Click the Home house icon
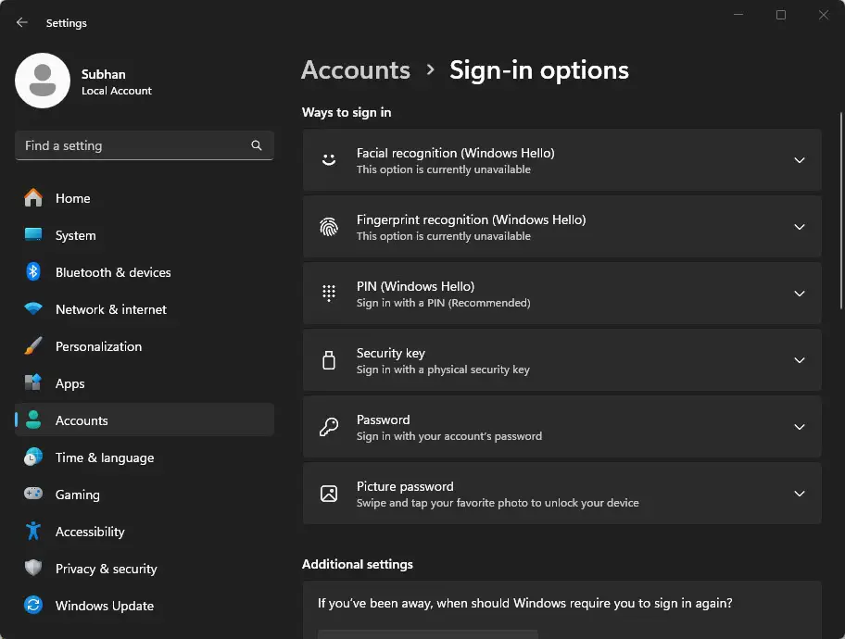 (32, 198)
